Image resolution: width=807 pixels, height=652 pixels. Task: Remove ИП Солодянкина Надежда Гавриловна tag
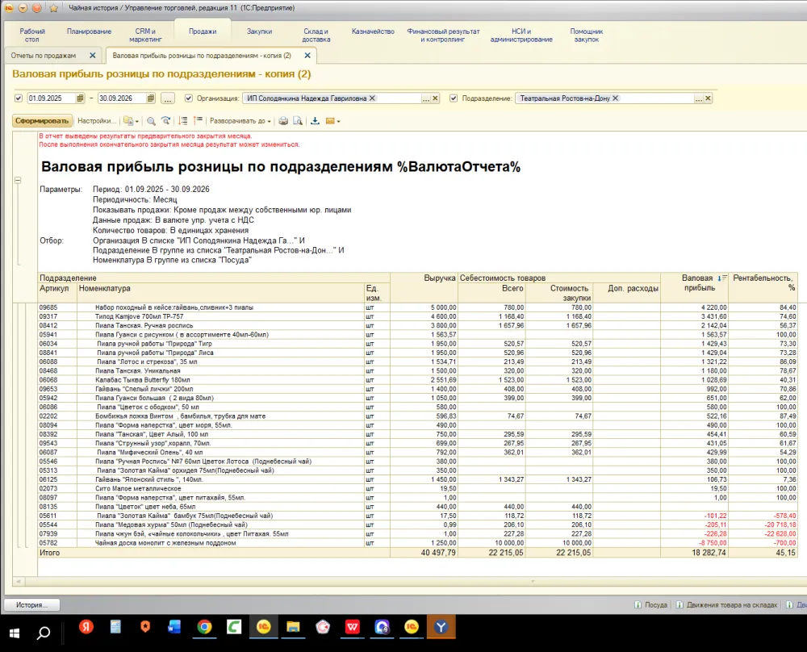(x=373, y=98)
